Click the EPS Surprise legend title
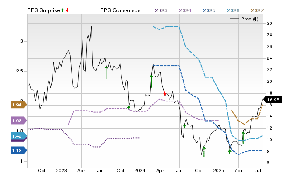The width and height of the screenshot is (290, 173). point(43,10)
